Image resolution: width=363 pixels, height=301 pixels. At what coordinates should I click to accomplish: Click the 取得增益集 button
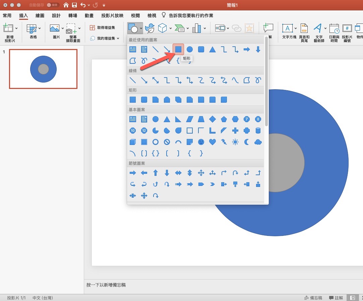pos(103,28)
